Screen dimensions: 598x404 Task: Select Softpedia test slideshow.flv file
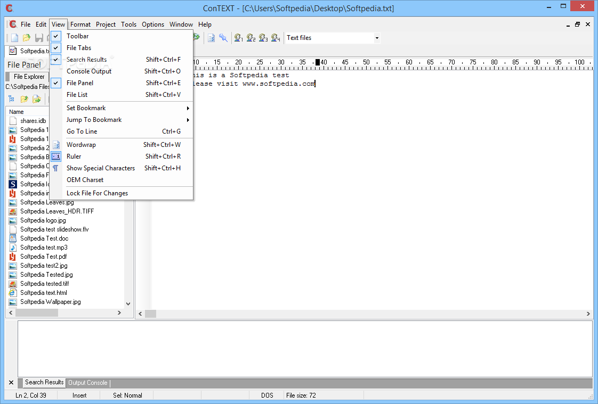54,229
